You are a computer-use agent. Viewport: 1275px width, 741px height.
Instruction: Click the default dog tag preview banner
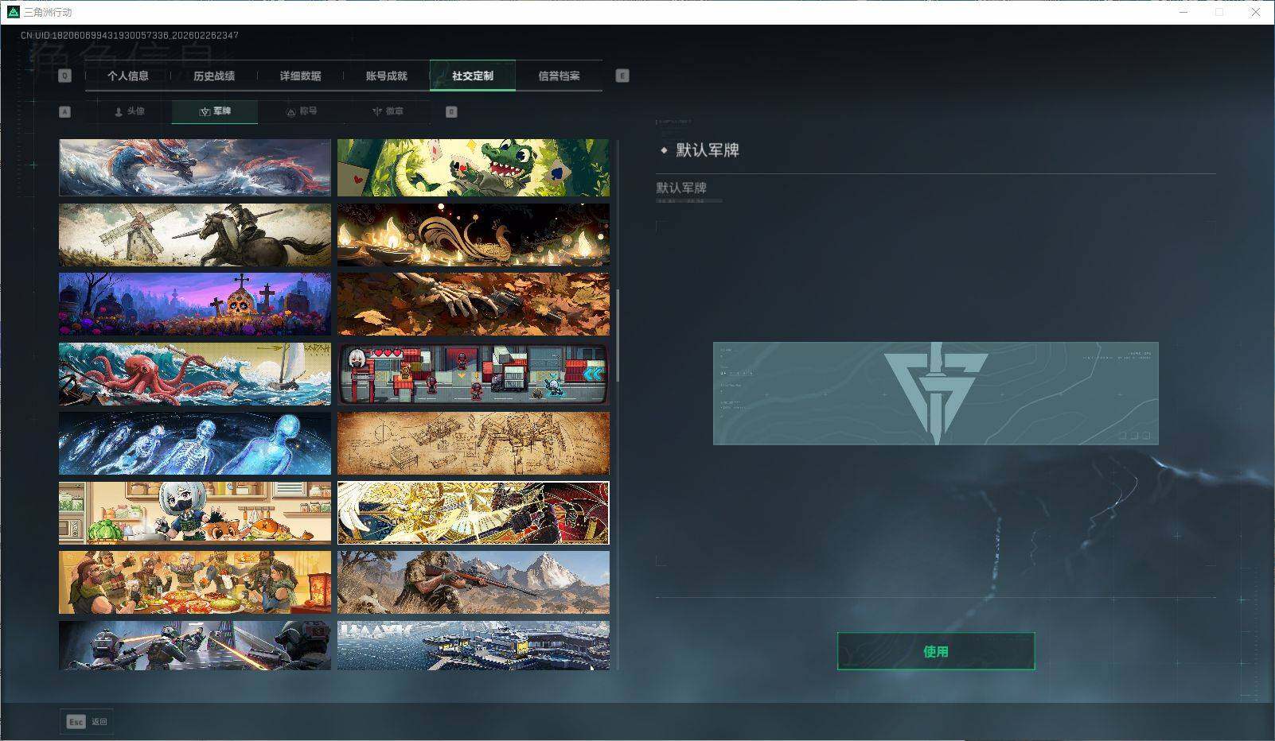(x=936, y=394)
